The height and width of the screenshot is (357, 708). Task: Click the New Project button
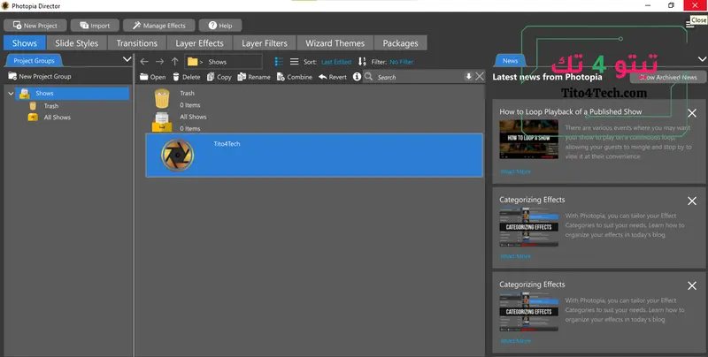[35, 26]
